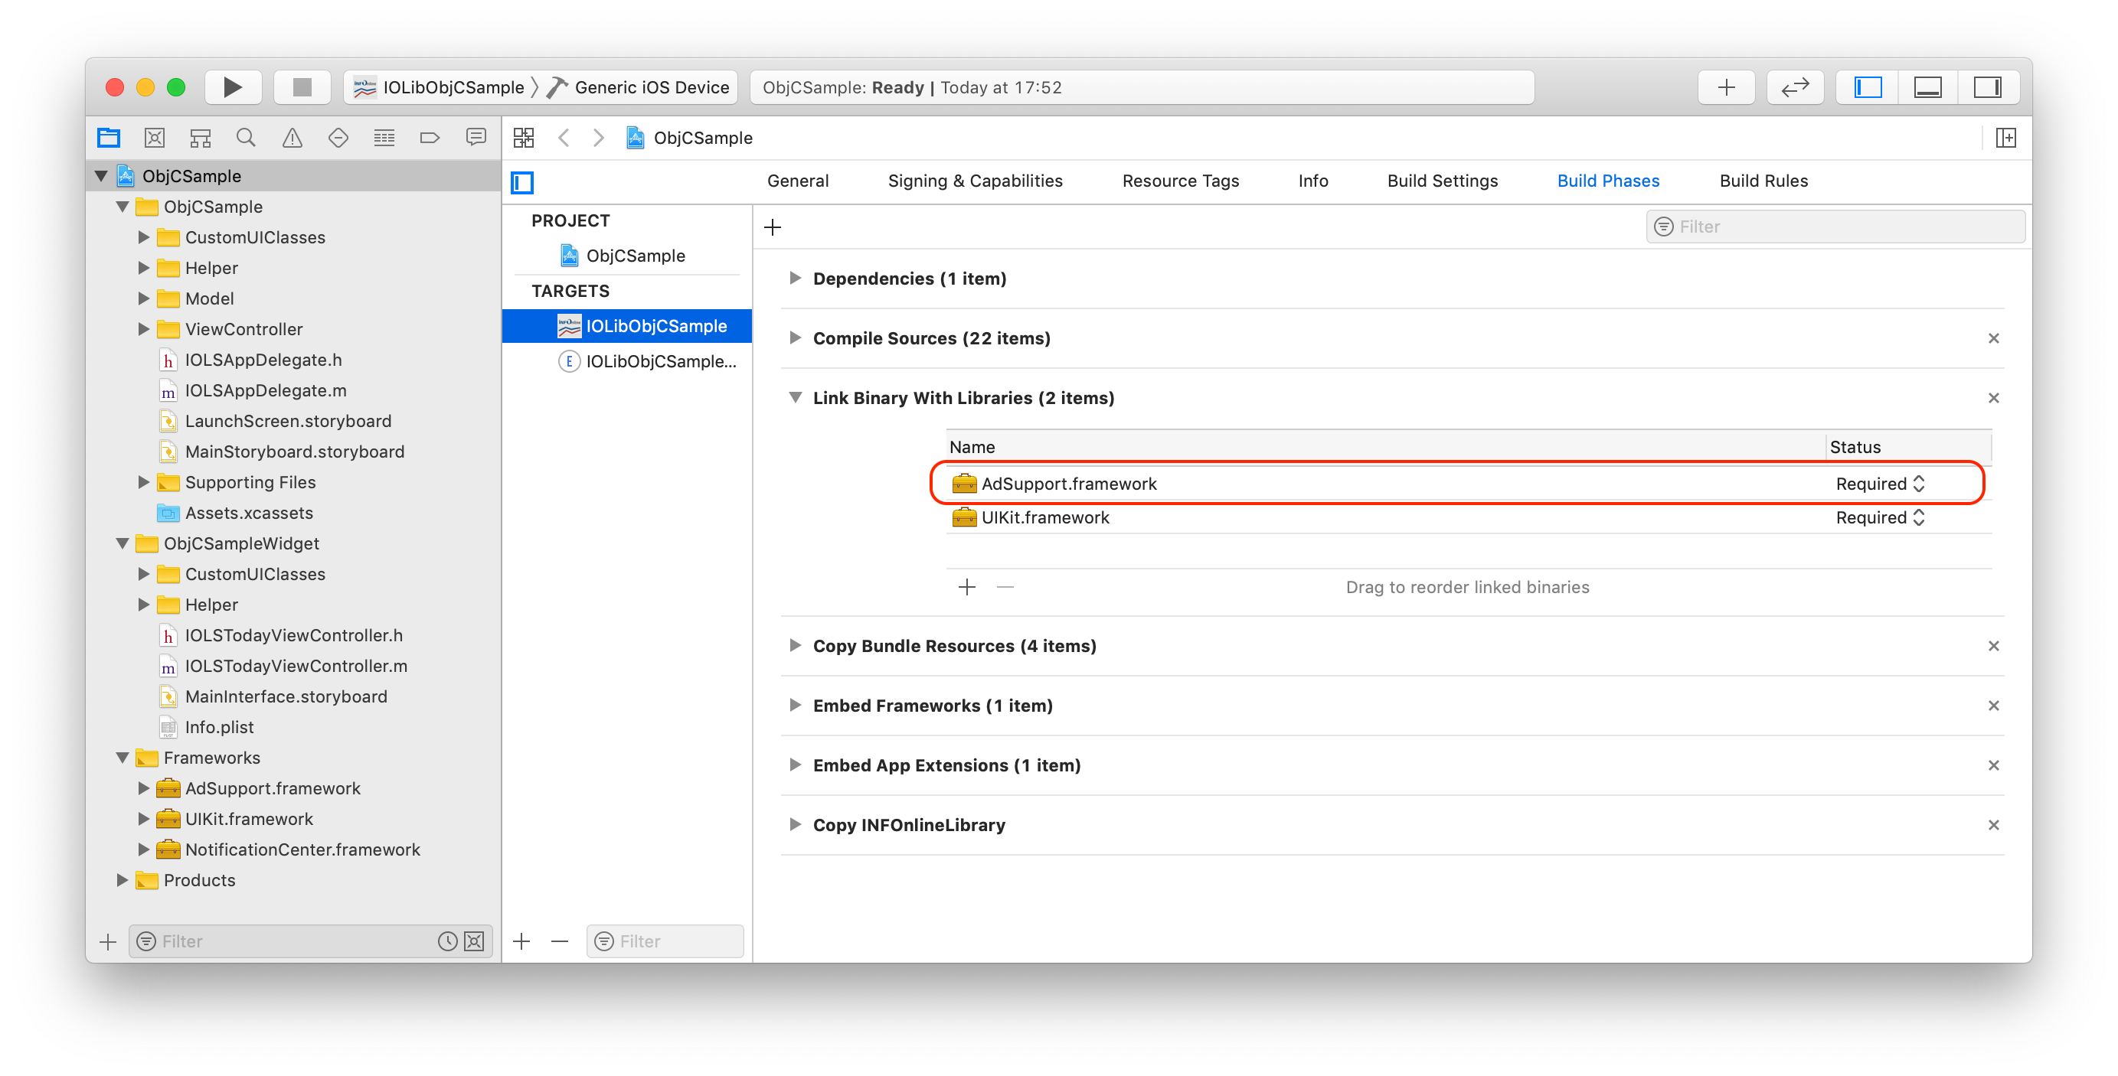Image resolution: width=2118 pixels, height=1076 pixels.
Task: Open Signing & Capabilities tab
Action: pyautogui.click(x=975, y=181)
